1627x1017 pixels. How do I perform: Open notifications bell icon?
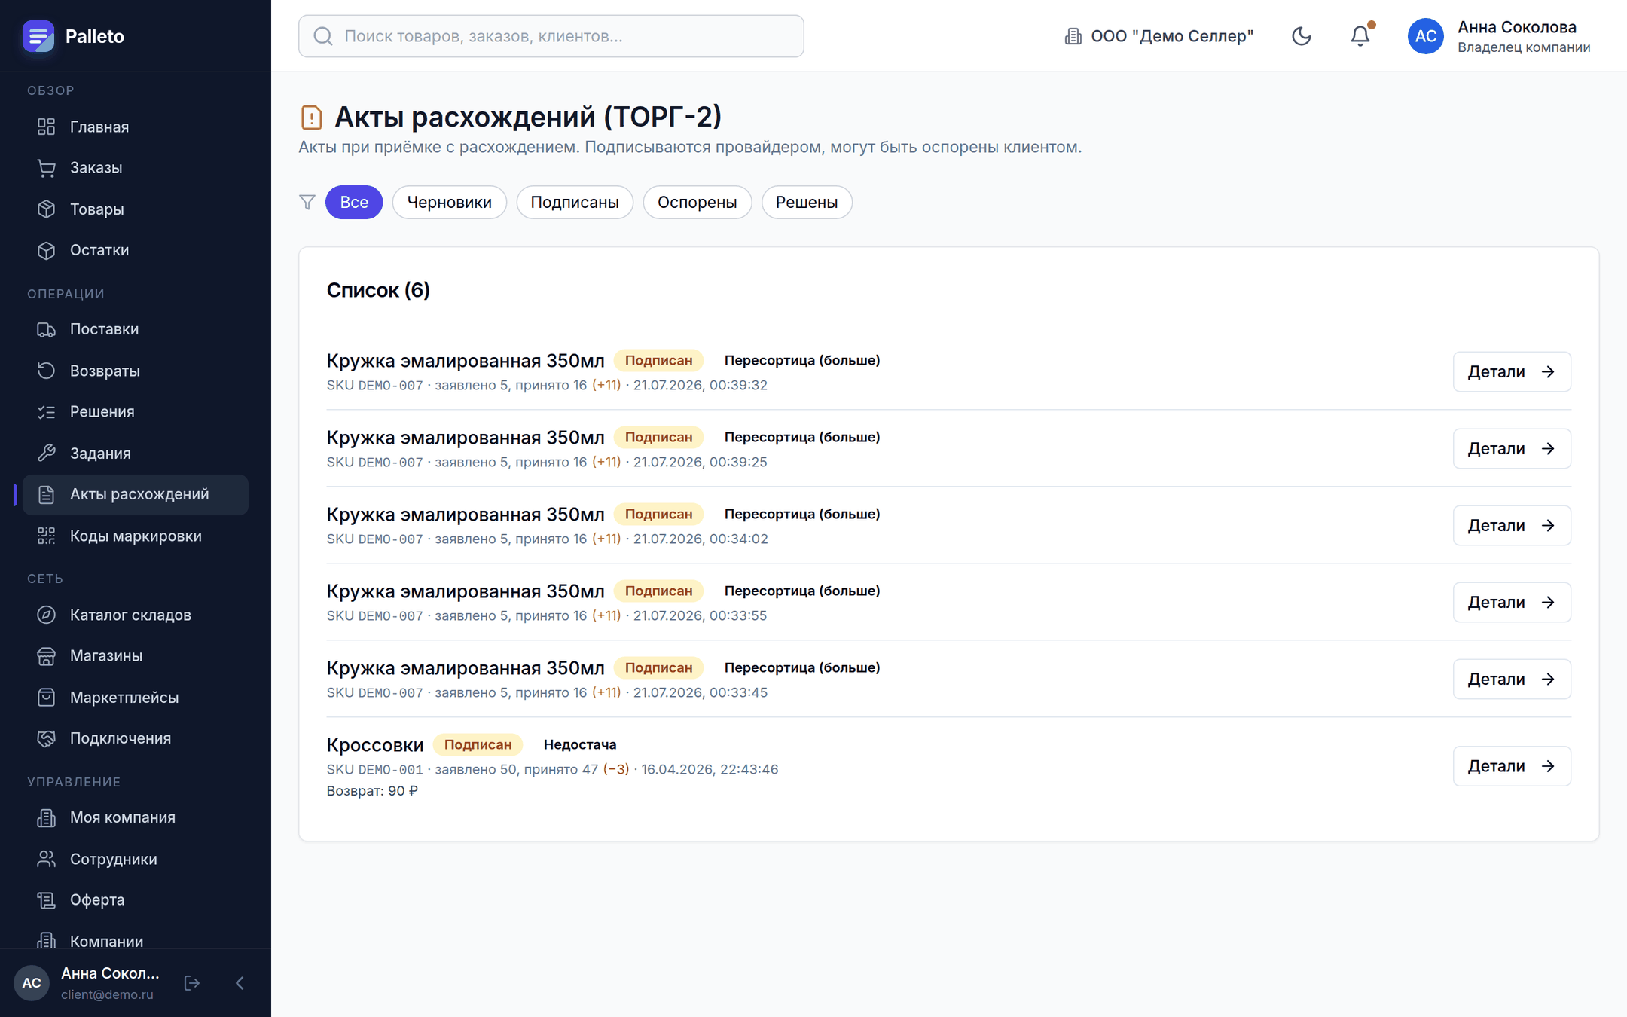[x=1360, y=36]
